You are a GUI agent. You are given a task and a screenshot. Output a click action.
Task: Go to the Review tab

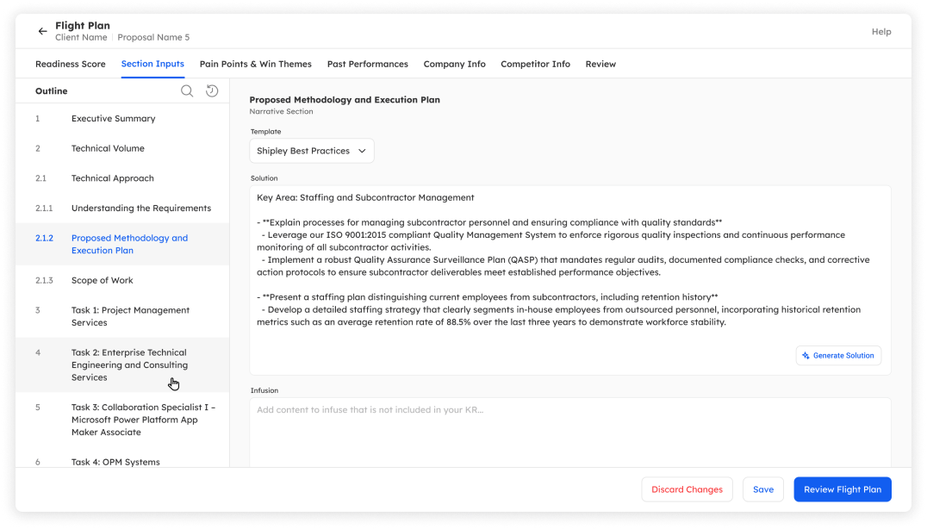(x=600, y=64)
